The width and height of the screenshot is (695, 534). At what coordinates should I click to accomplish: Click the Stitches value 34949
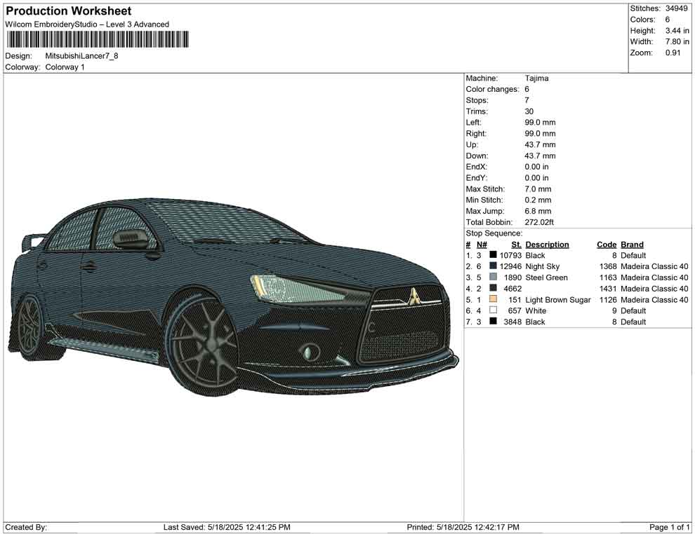click(677, 8)
